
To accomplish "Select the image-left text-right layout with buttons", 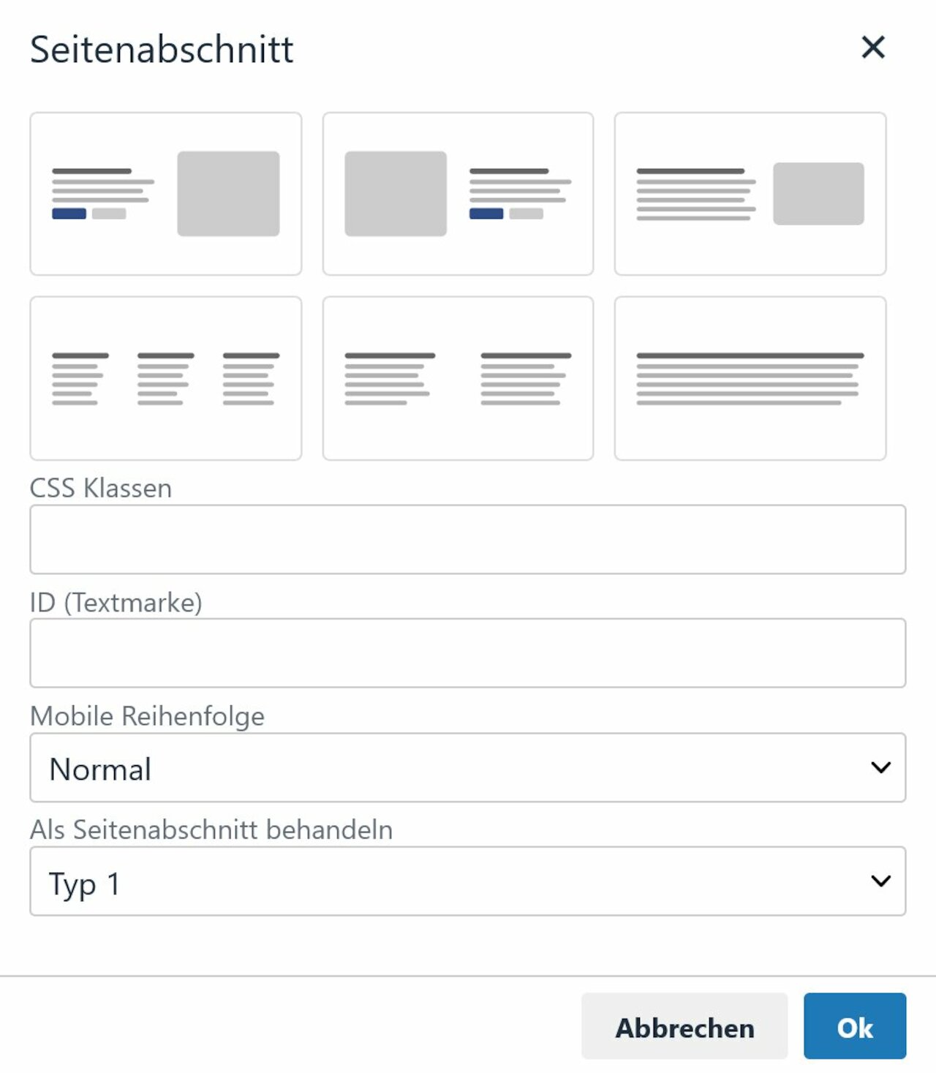I will pyautogui.click(x=458, y=194).
